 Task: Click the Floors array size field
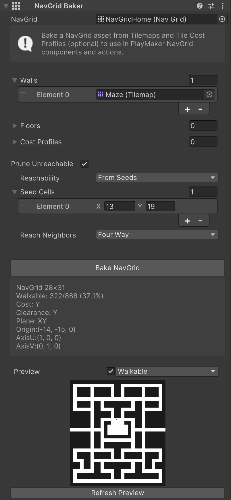(x=203, y=126)
